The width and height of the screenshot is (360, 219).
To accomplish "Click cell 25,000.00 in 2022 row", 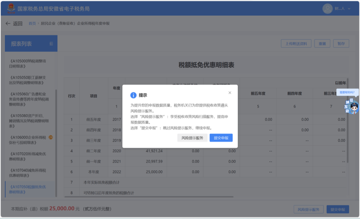I will (x=154, y=172).
